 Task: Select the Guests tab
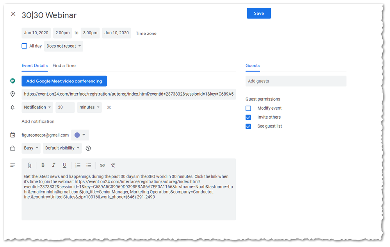point(253,66)
